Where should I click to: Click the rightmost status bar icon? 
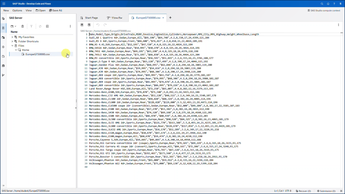pyautogui.click(x=341, y=191)
